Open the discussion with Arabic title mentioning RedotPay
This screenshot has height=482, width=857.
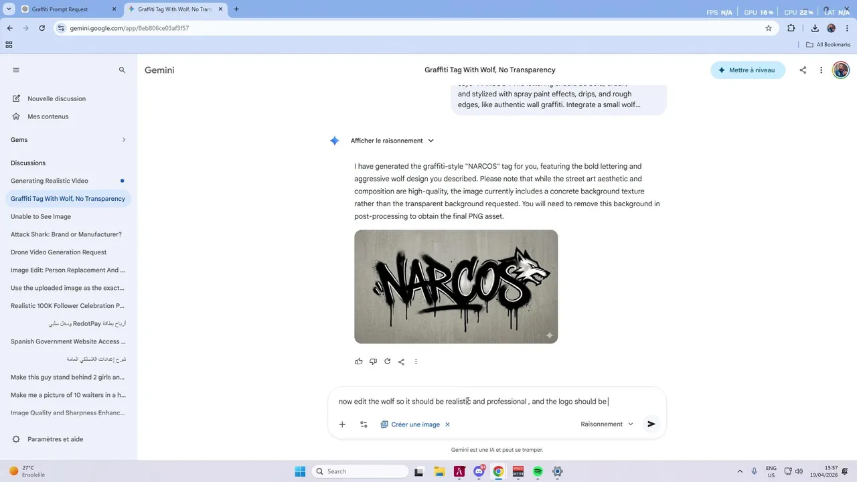67,323
